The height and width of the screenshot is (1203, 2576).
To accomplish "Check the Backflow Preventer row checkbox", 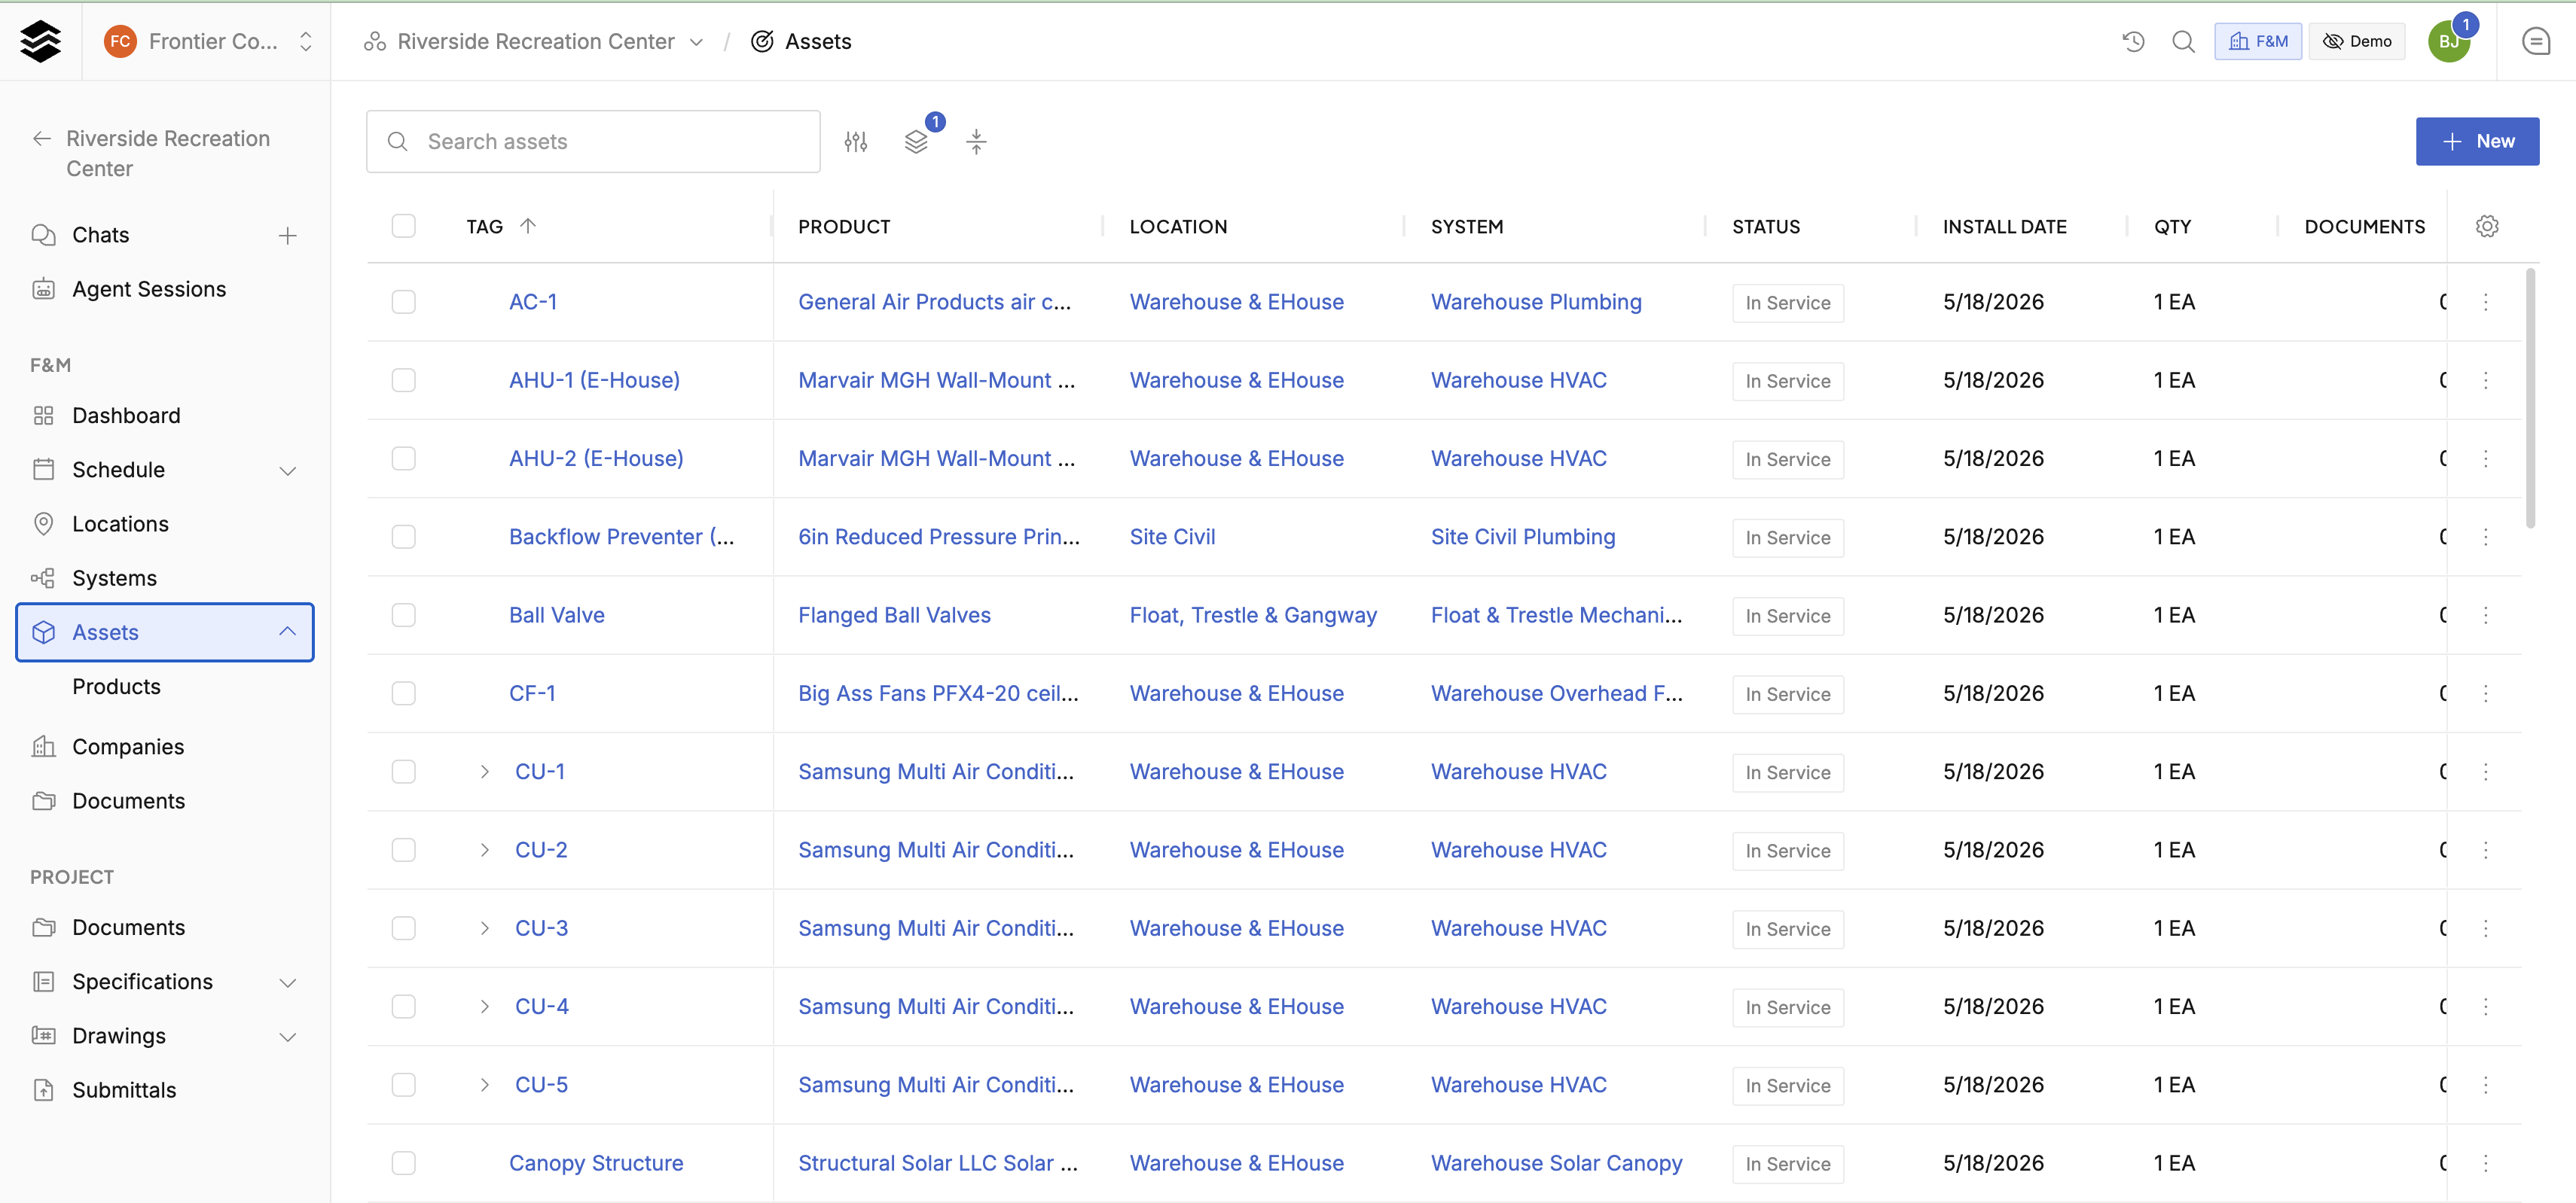I will 403,537.
